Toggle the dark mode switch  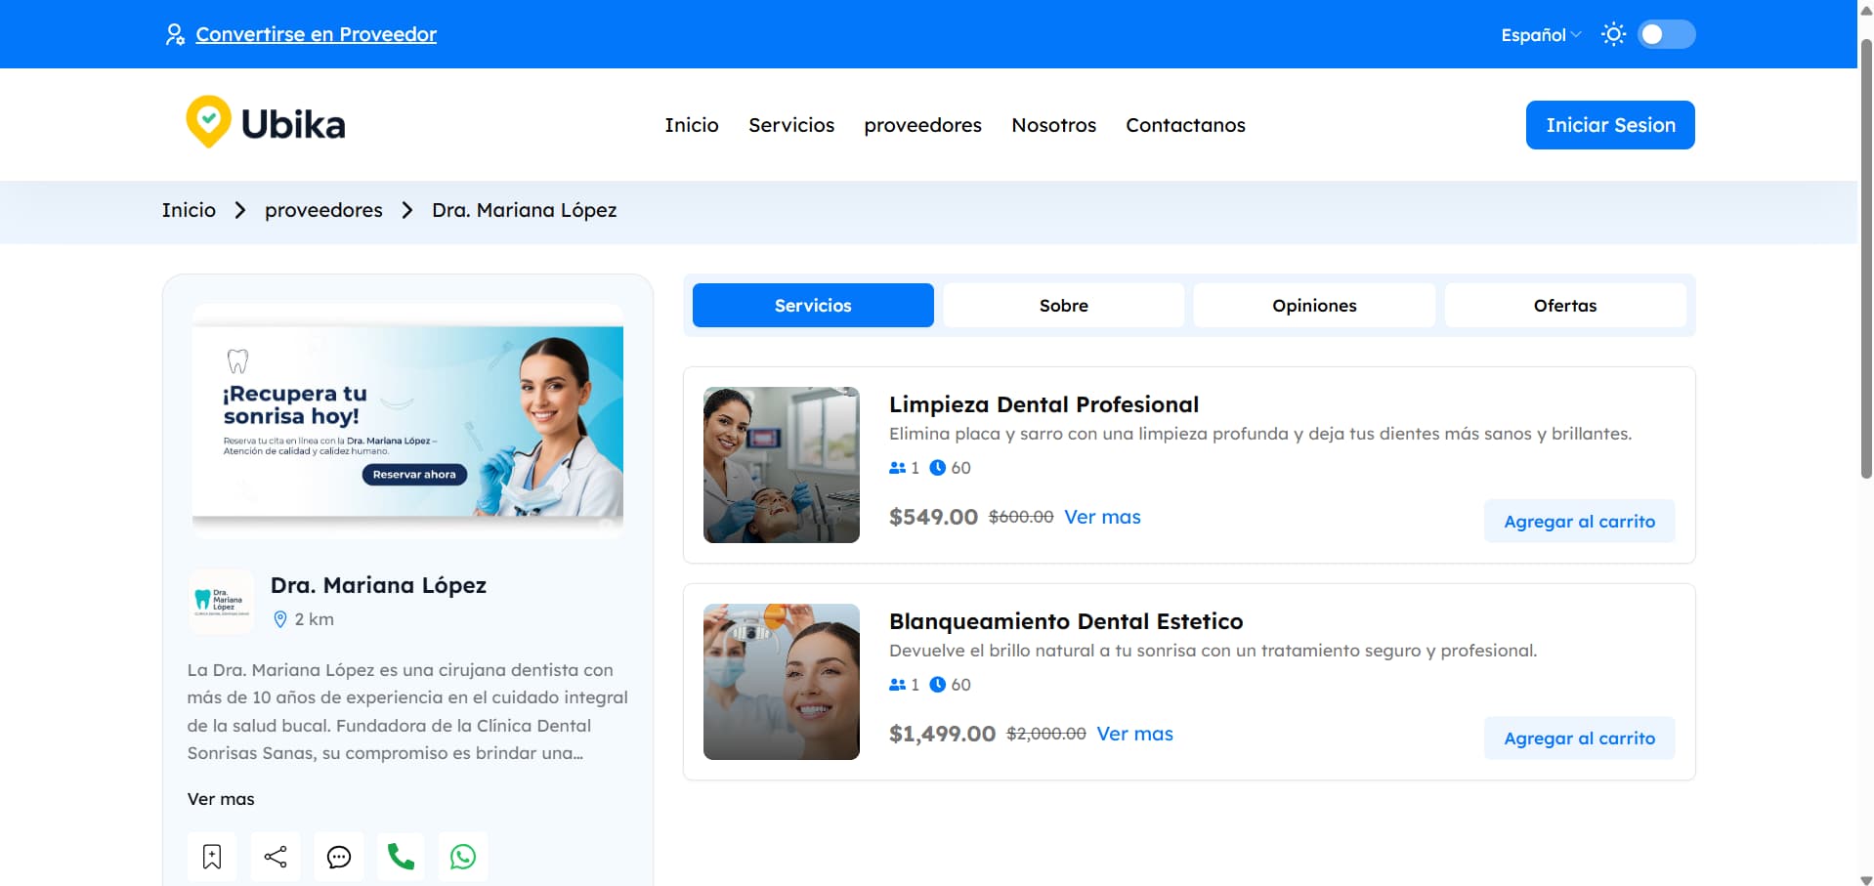pos(1666,34)
